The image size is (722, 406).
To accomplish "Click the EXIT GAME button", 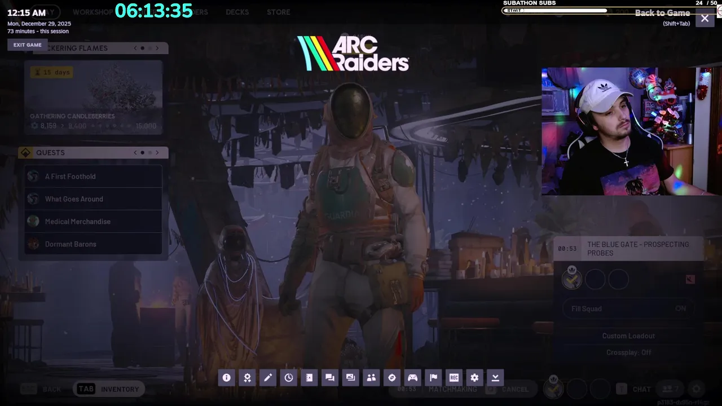I will pos(28,45).
